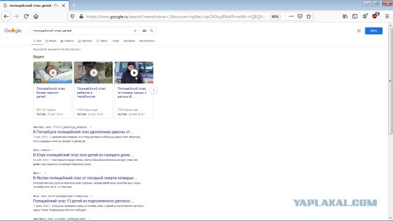Open video link about family saved from fire

click(132, 93)
